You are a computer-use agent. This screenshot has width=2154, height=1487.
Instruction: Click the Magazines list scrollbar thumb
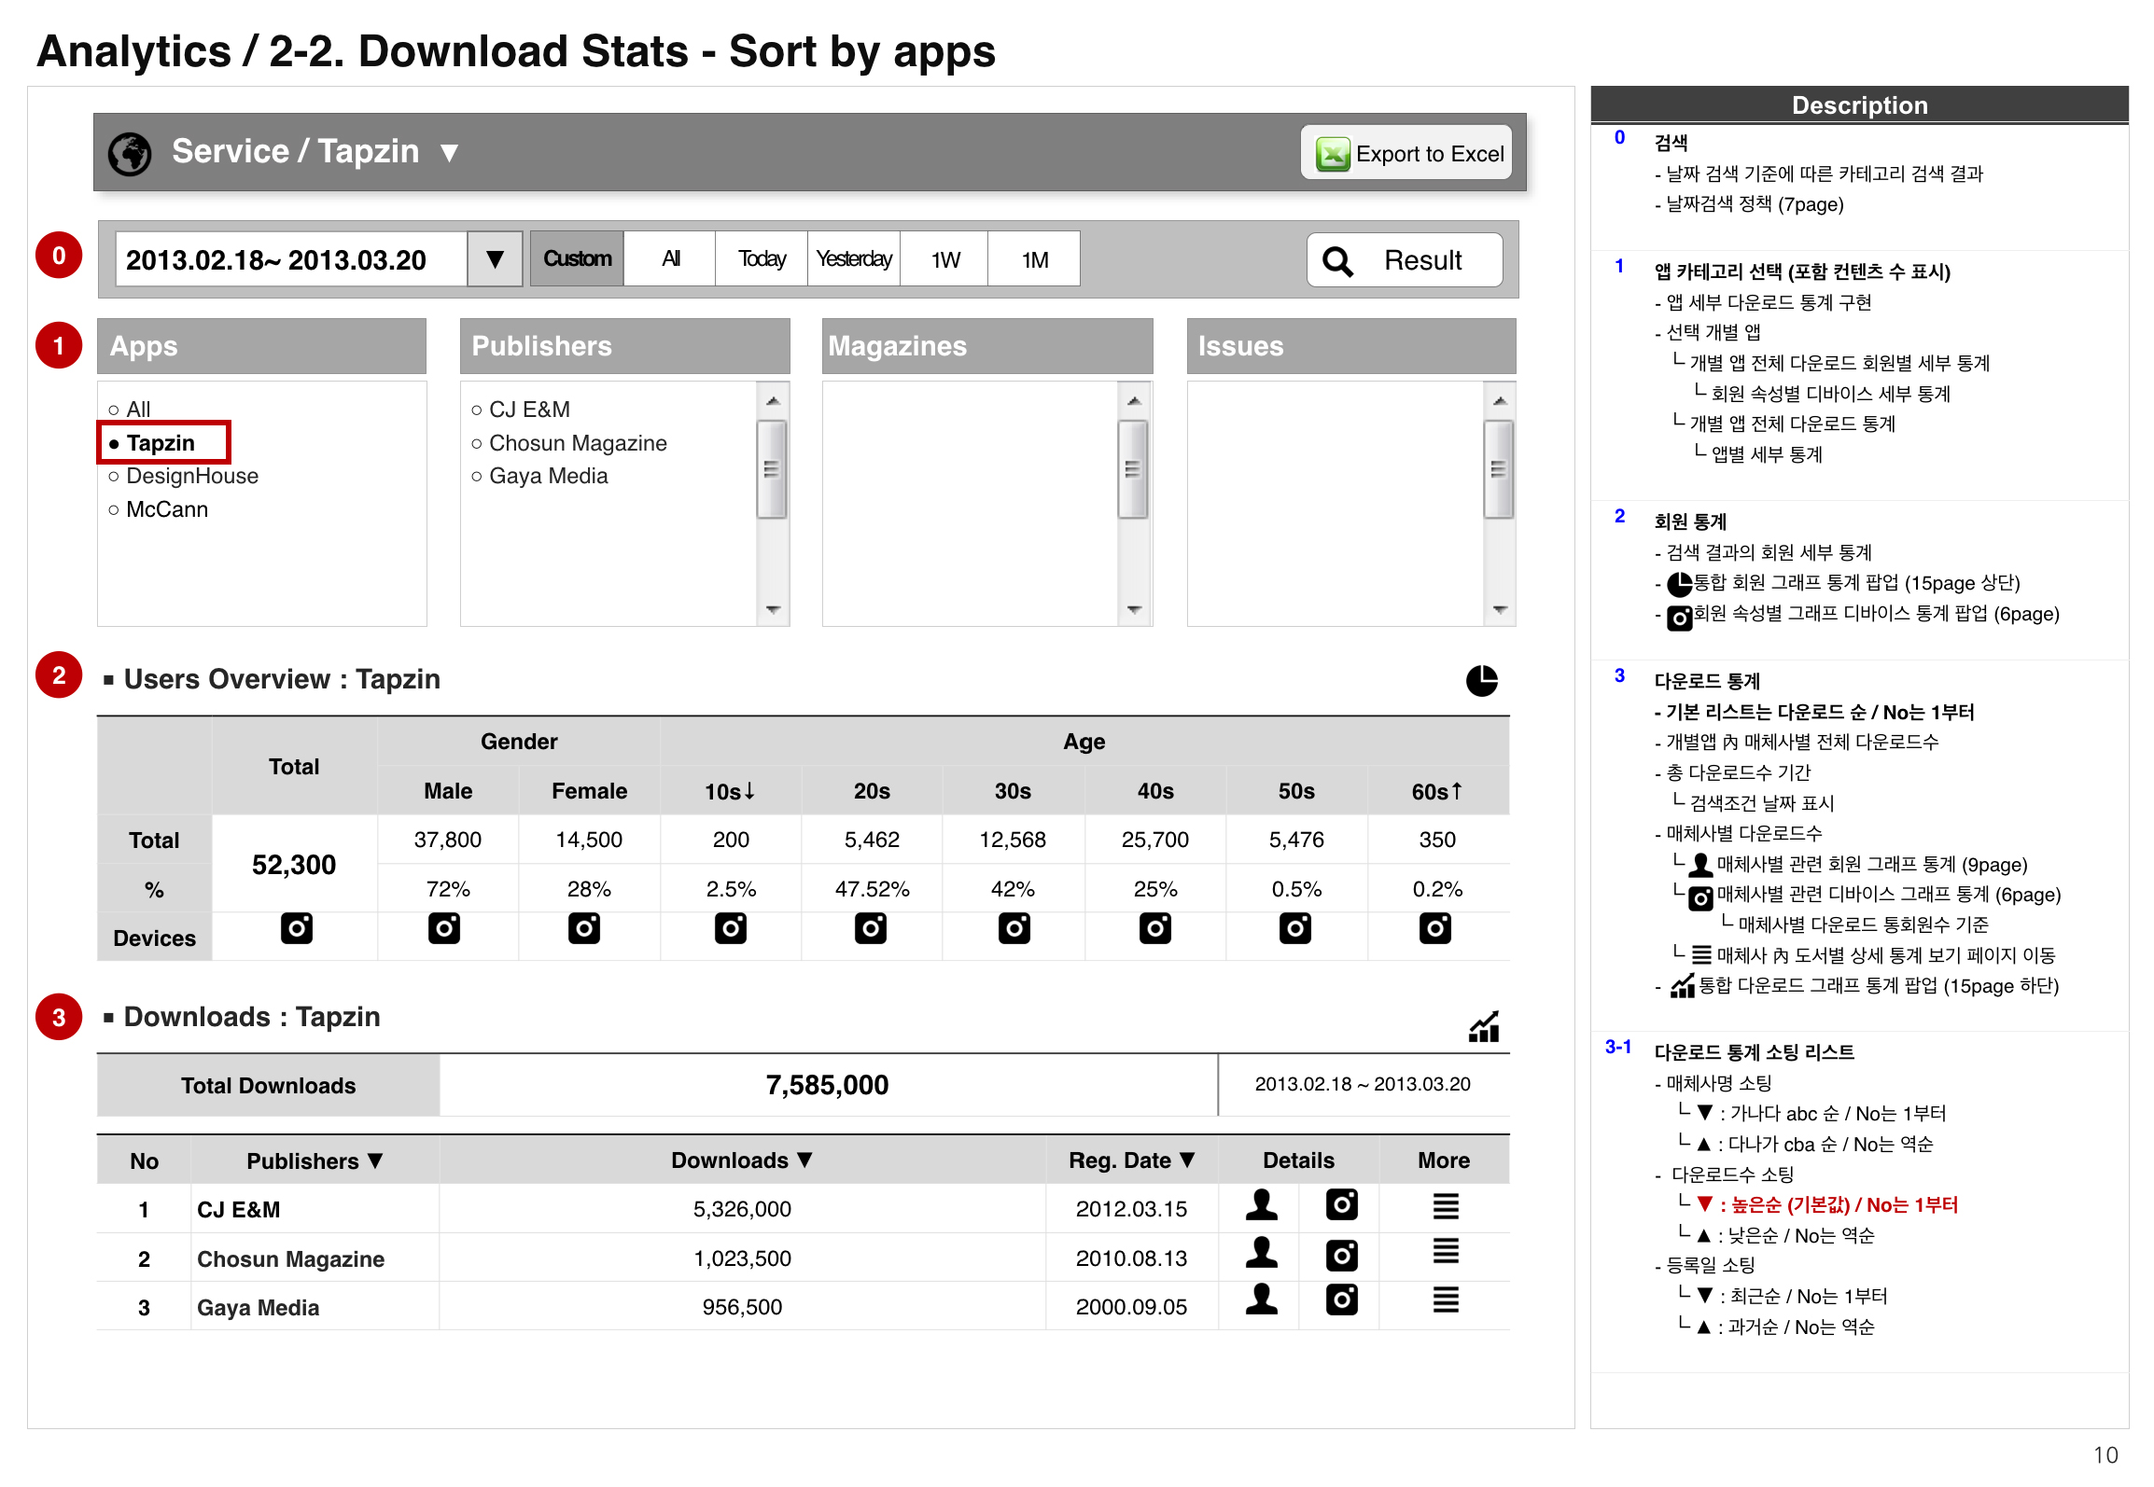[x=1133, y=469]
